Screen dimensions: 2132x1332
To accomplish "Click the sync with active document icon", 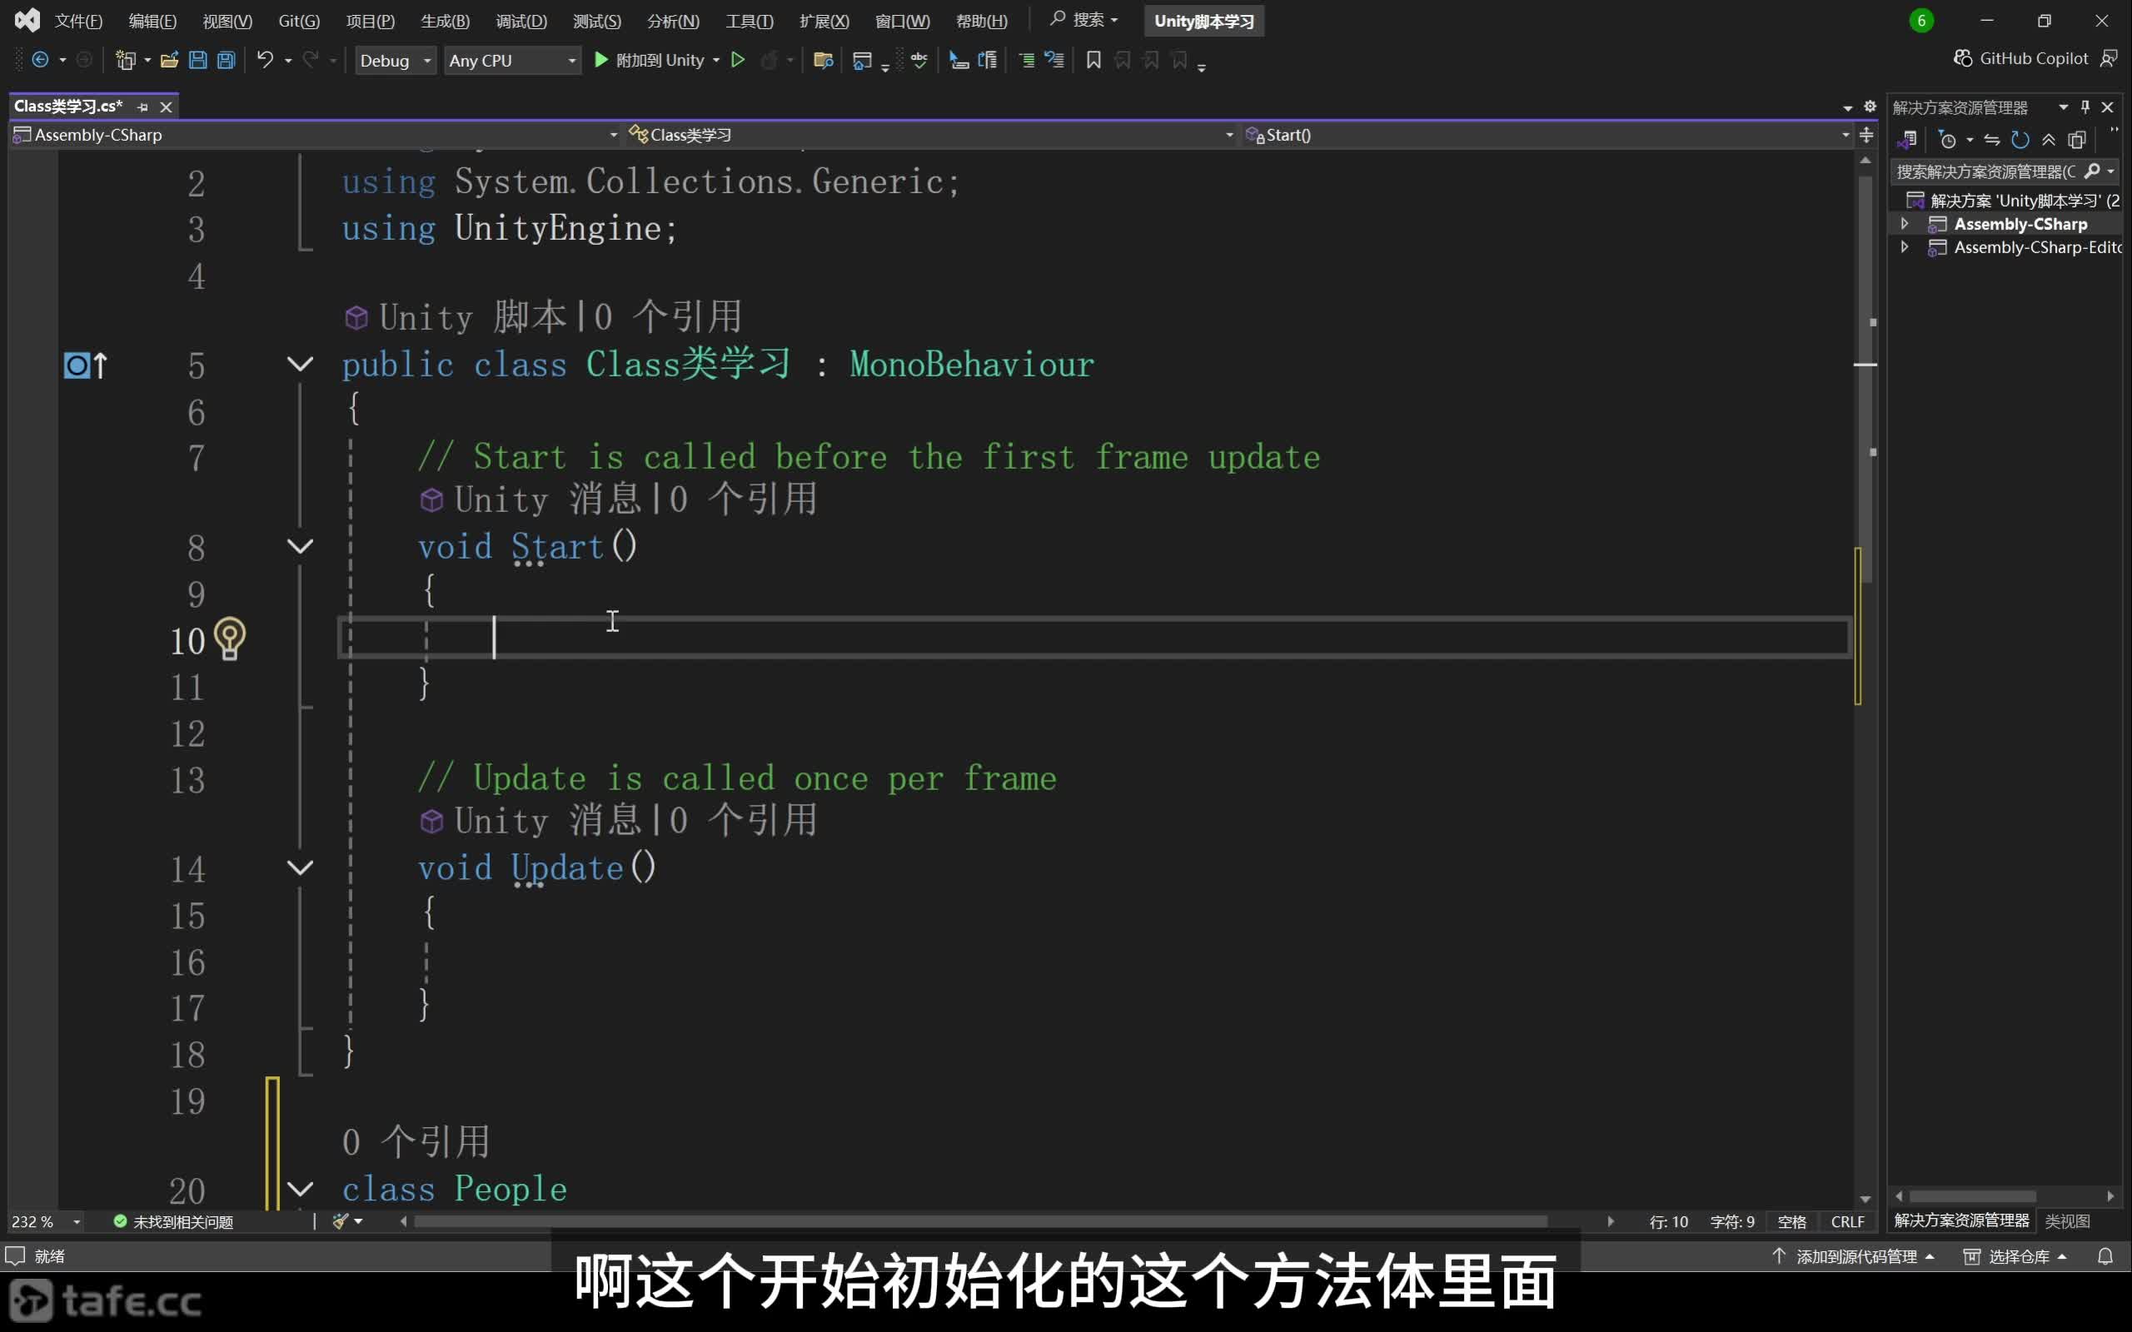I will (1992, 139).
